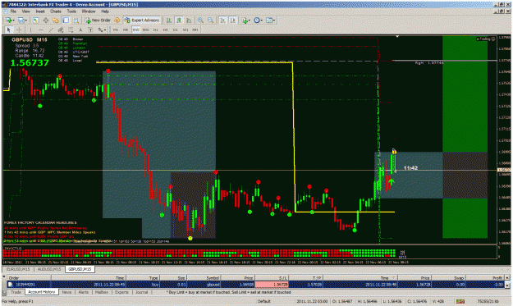The image size is (513, 306).
Task: Select the M15 timeframe button
Action: pos(135,30)
